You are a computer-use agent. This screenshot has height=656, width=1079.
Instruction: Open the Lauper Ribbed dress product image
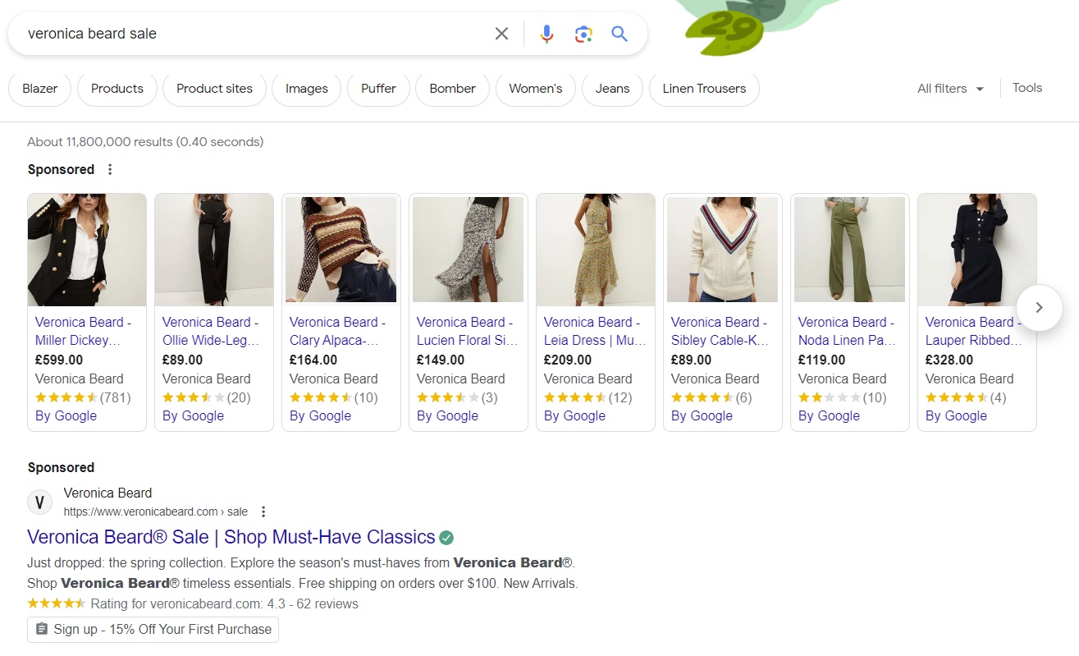(x=977, y=250)
